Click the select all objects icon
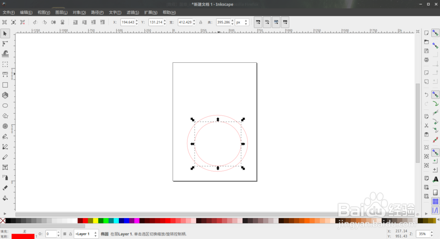The image size is (440, 239). [4, 22]
